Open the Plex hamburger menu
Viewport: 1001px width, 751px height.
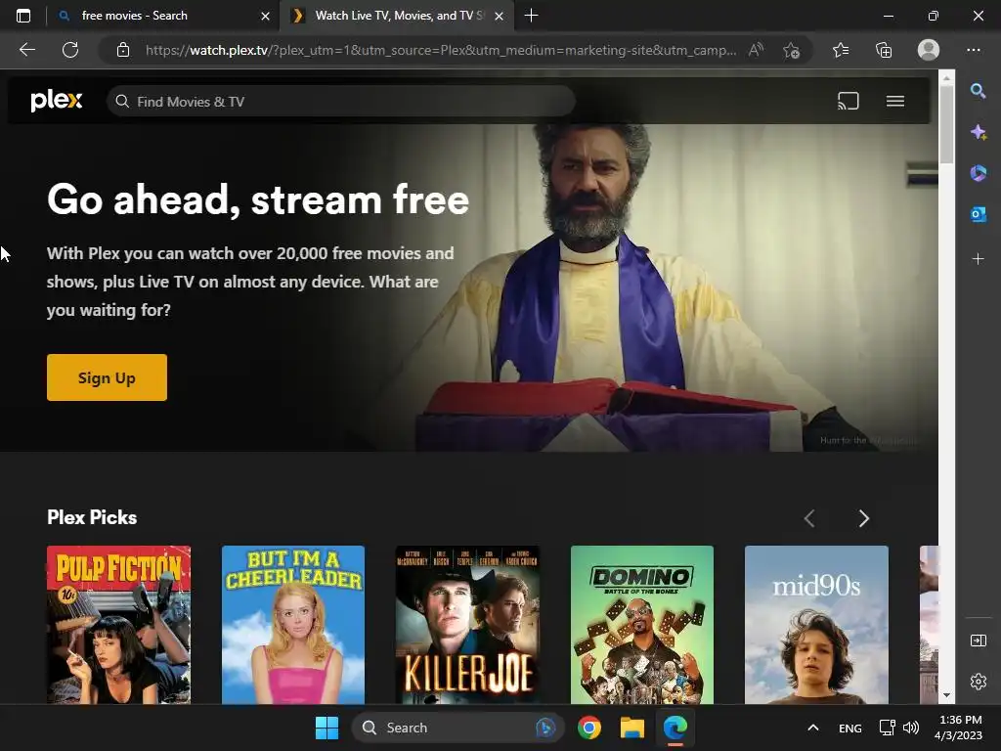tap(895, 101)
